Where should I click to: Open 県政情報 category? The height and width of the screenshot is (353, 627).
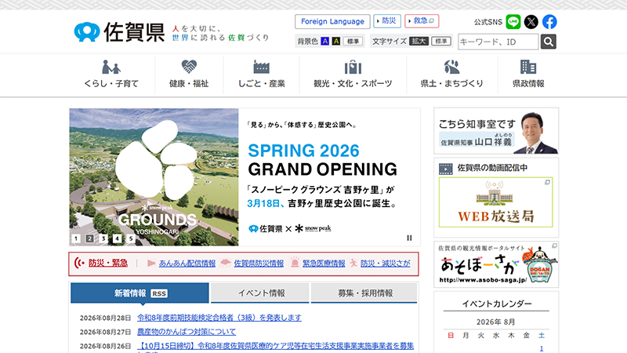(x=528, y=75)
